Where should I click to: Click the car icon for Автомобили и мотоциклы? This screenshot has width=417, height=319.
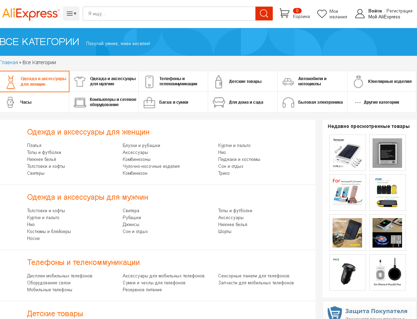[288, 82]
